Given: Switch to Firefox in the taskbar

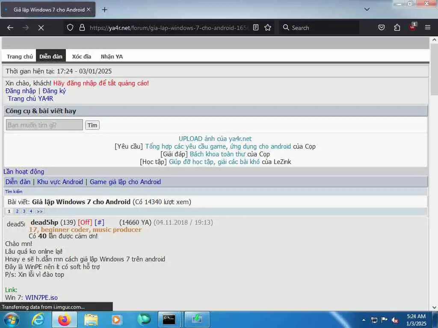Looking at the screenshot, I should 64,319.
